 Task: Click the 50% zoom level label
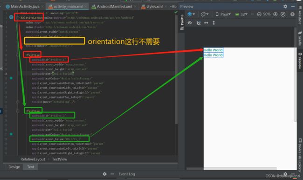pos(267,14)
